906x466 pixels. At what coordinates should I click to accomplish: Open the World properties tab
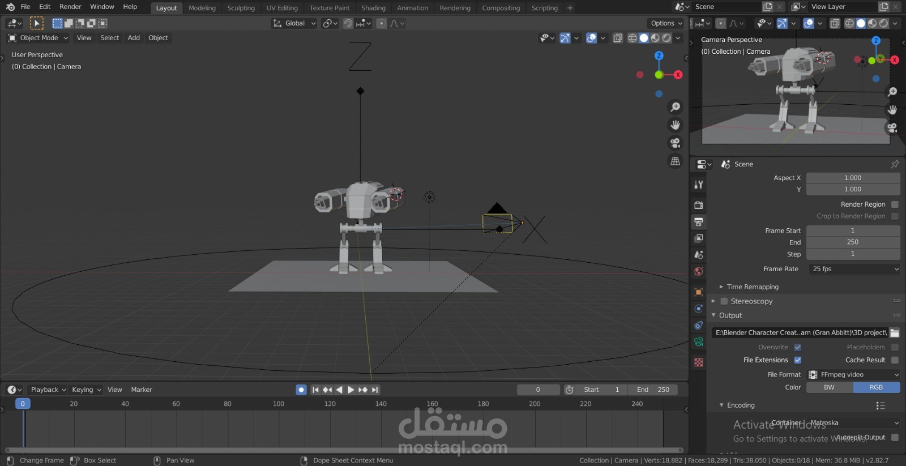point(699,272)
